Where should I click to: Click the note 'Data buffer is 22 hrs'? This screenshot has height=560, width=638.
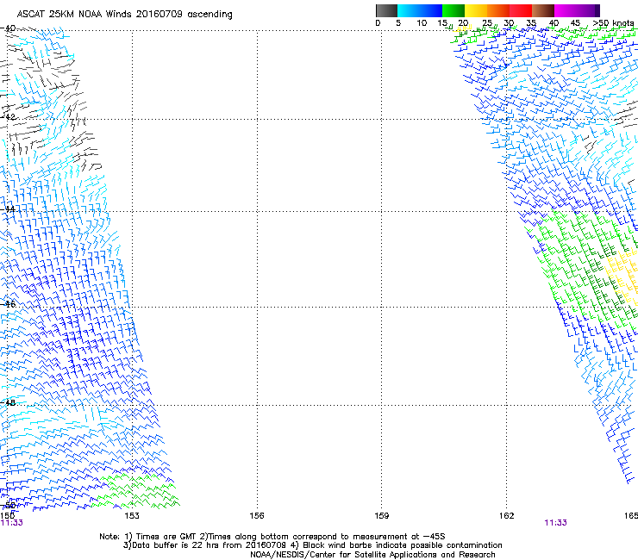coord(166,545)
